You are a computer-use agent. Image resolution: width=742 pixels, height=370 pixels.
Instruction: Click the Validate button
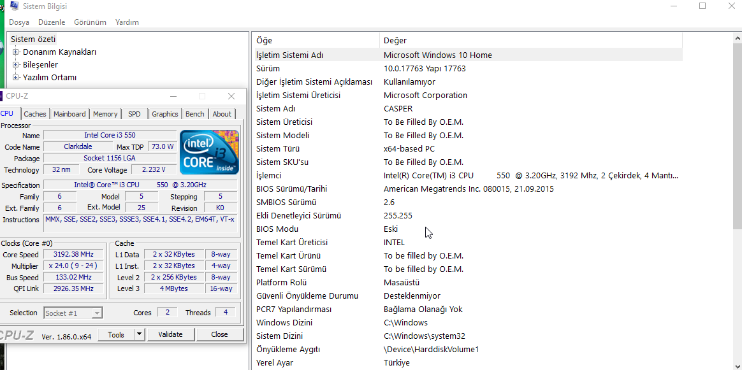coord(170,334)
